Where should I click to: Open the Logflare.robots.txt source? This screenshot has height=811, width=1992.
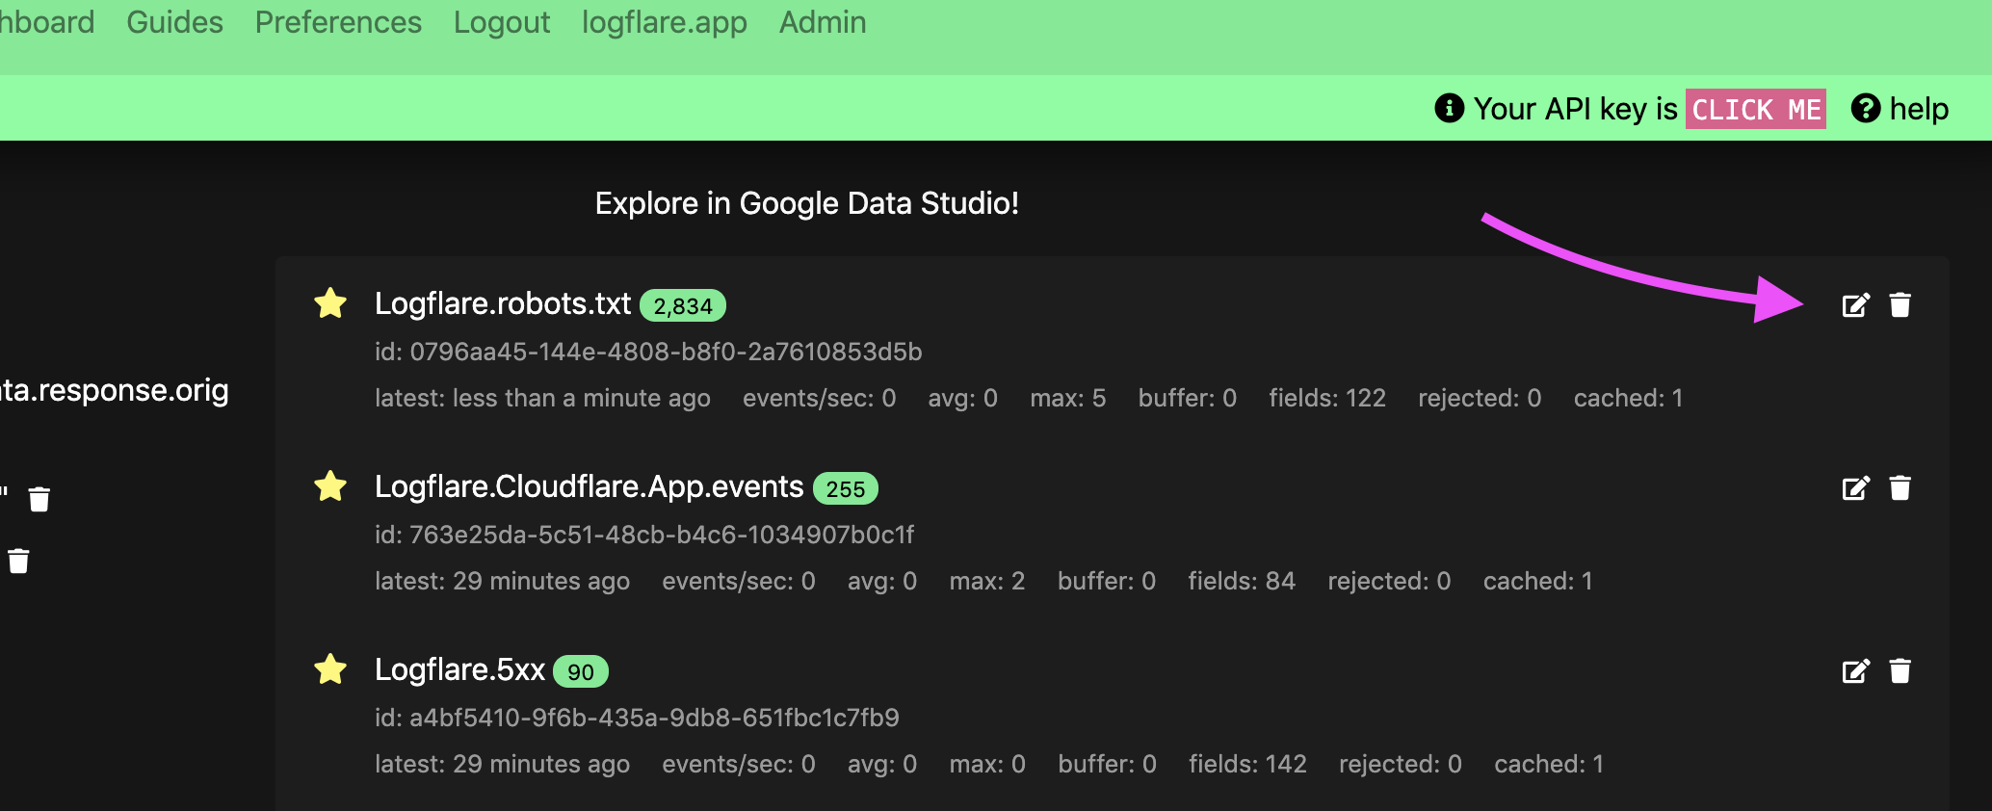pyautogui.click(x=502, y=303)
